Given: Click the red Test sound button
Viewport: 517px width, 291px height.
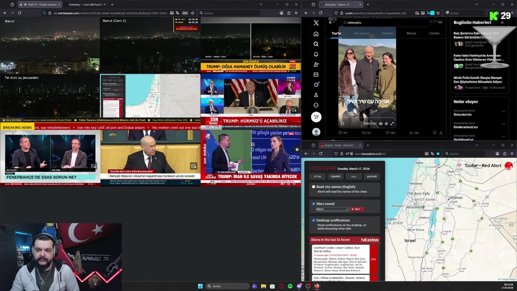Looking at the screenshot, I should pos(357,209).
